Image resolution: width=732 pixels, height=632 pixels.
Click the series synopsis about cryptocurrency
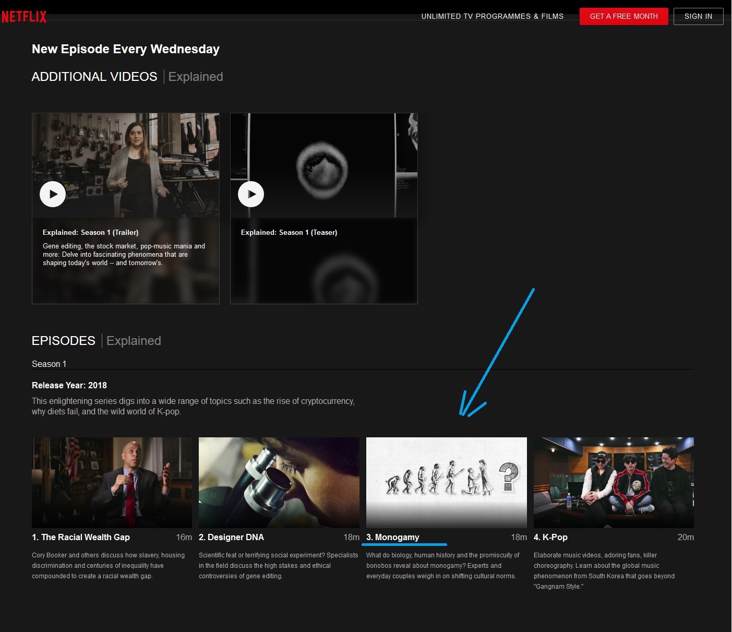tap(193, 406)
